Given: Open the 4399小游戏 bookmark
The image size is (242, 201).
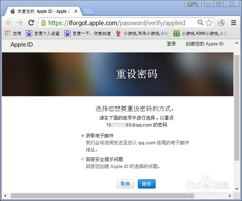Looking at the screenshot, I should pos(200,33).
